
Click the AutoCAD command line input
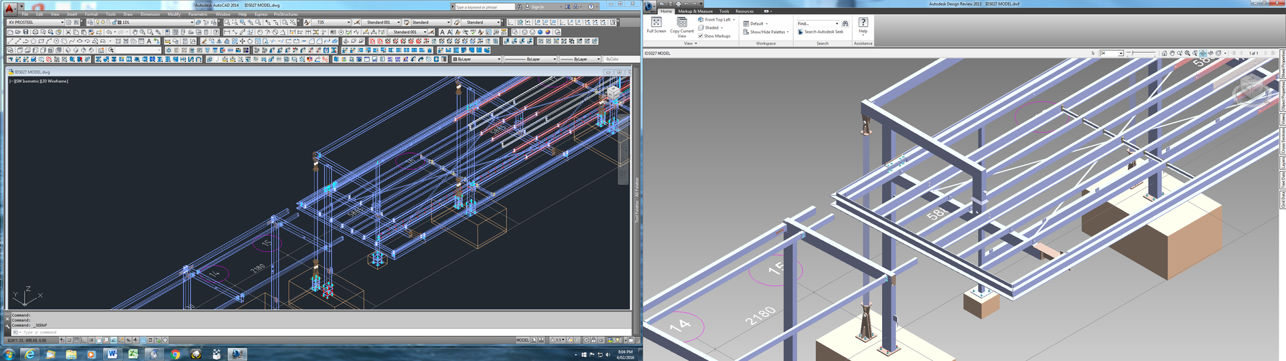[321, 332]
